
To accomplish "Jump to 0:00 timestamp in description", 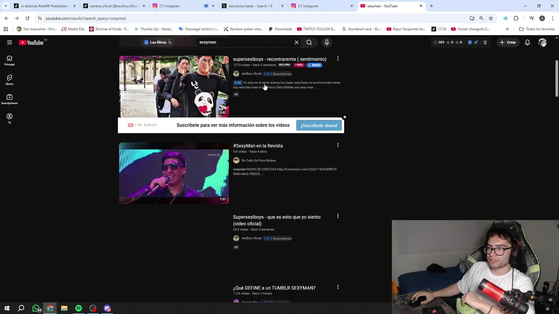I will (238, 82).
